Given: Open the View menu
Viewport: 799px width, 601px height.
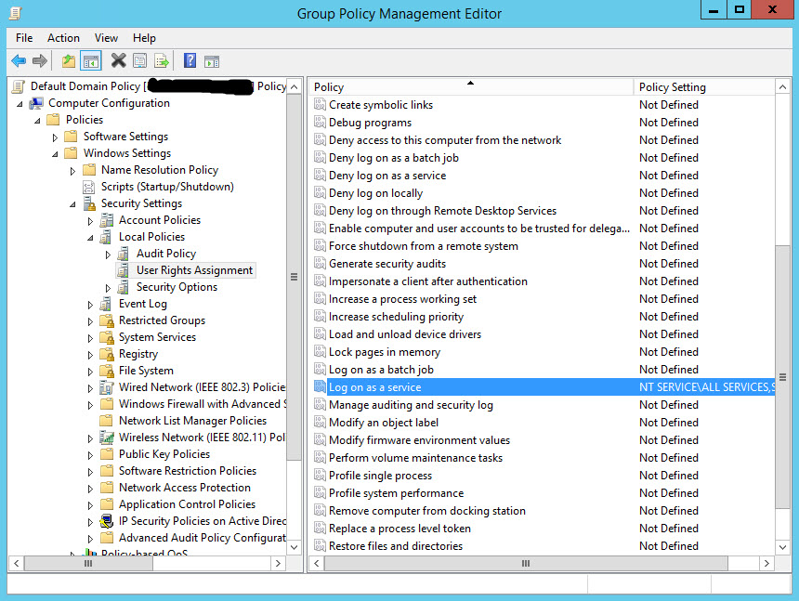Looking at the screenshot, I should 106,38.
